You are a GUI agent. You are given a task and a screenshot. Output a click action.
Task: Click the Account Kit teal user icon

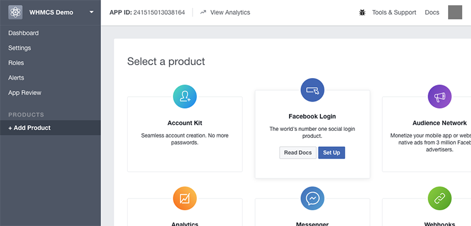(x=185, y=96)
